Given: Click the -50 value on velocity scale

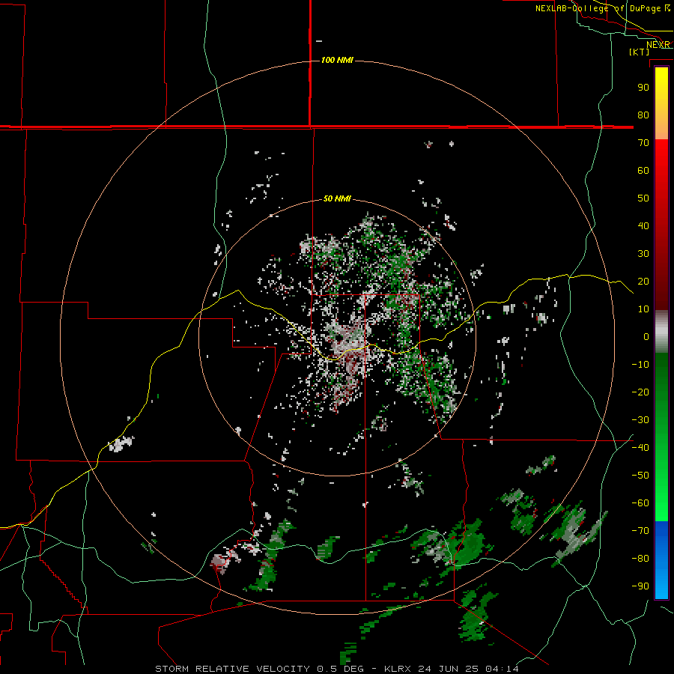Looking at the screenshot, I should pos(640,476).
